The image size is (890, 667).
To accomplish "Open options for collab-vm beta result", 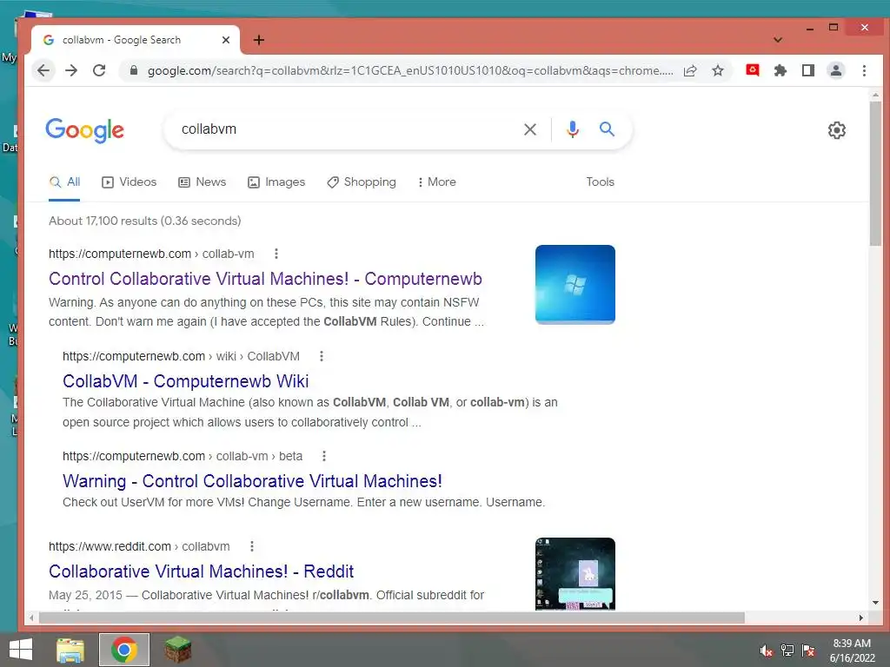I will 323,456.
